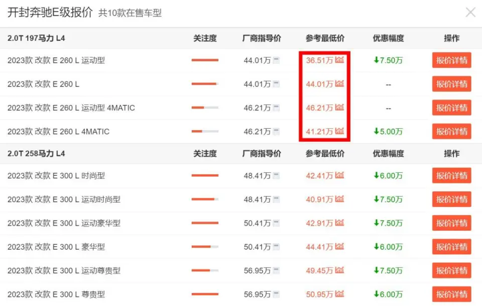Click 优惠幅度 header in the 258马力 section
The image size is (482, 306).
pos(388,153)
